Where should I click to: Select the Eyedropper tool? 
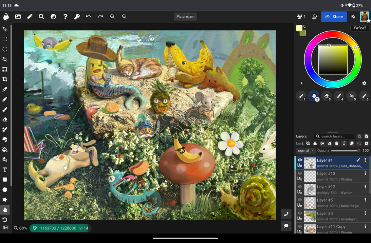coord(5,89)
